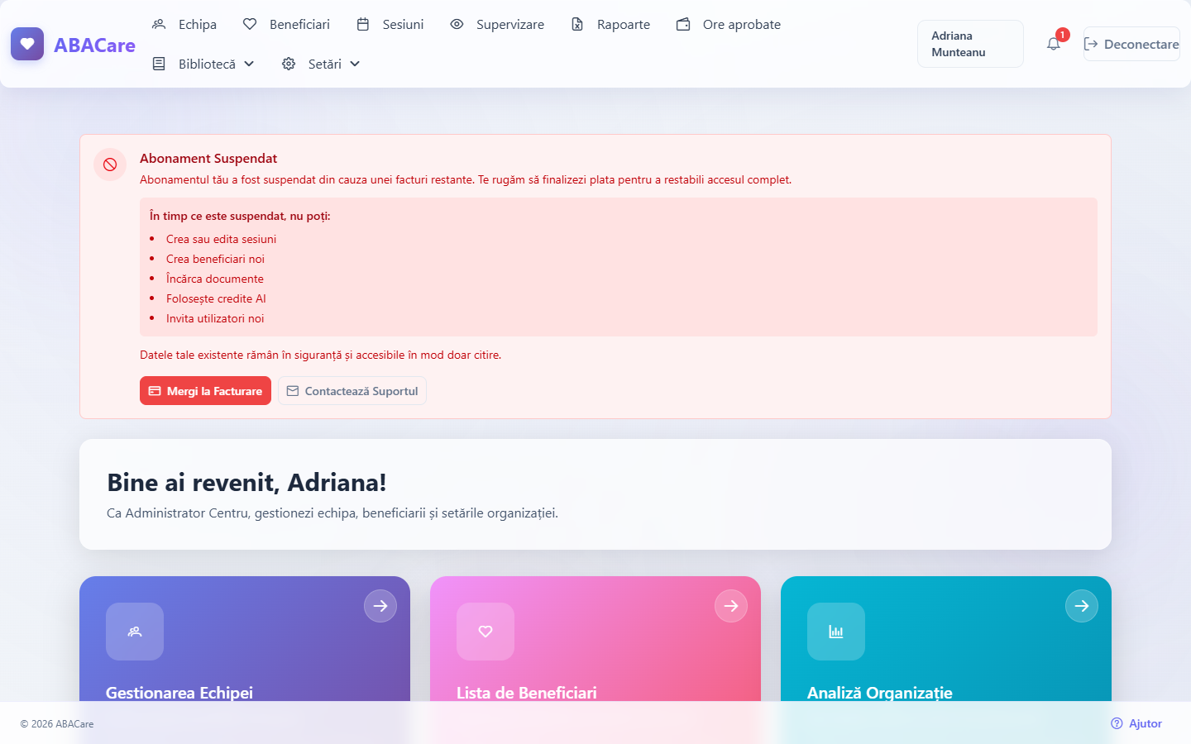1191x744 pixels.
Task: Click the 'Crea beneficiari noi' list item
Action: (x=215, y=259)
